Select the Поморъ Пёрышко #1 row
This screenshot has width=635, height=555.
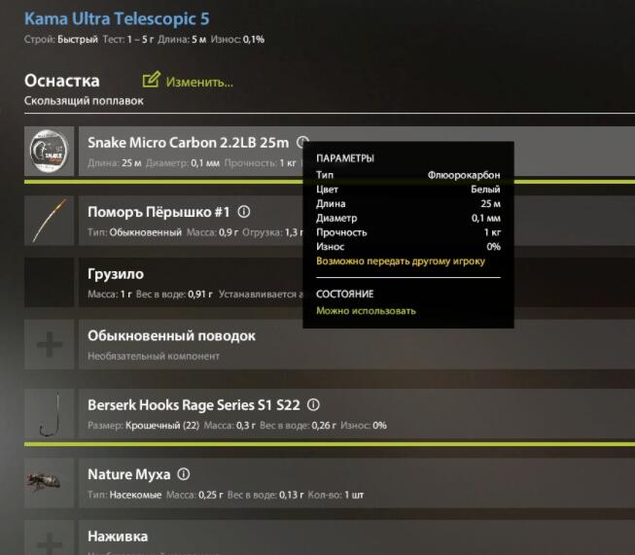[x=357, y=221]
